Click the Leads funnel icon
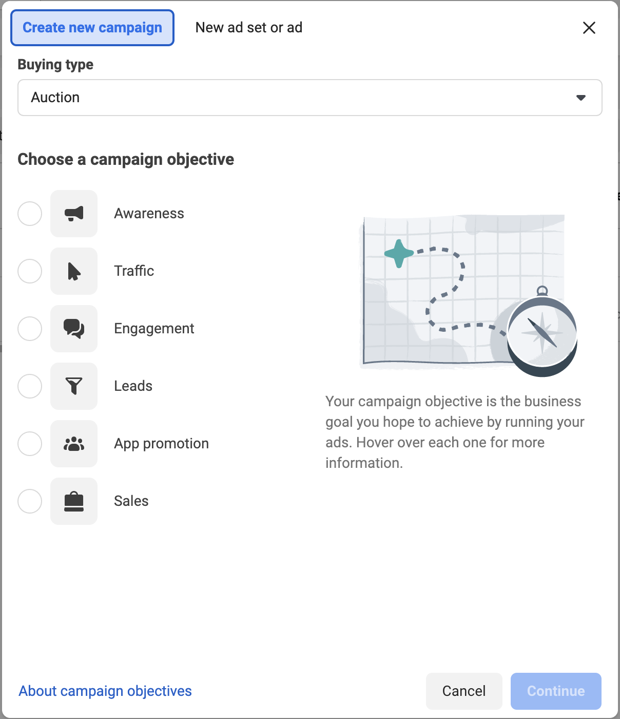 (74, 386)
